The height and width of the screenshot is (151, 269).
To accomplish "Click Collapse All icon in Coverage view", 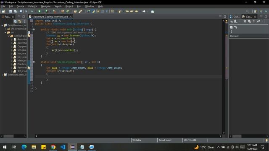I will click(x=231, y=27).
